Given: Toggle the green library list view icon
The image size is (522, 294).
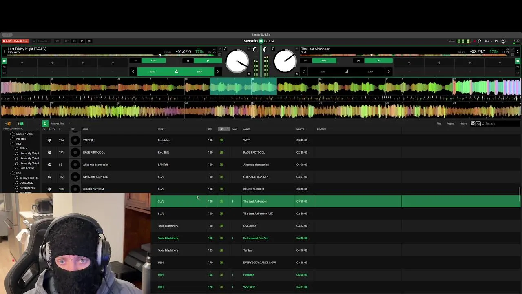Looking at the screenshot, I should pyautogui.click(x=45, y=124).
